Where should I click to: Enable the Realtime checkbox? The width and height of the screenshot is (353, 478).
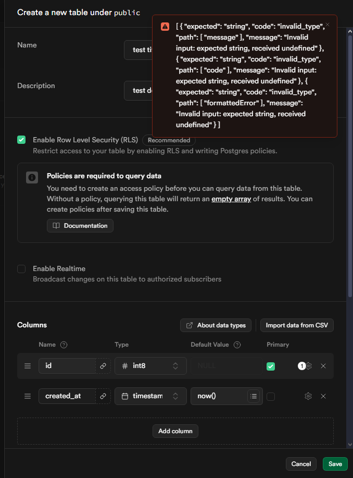click(21, 269)
